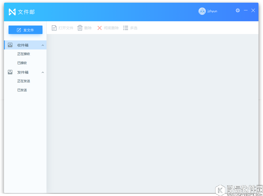263x196 pixels.
Task: Click the 打开文件 document icon
Action: [x=54, y=28]
